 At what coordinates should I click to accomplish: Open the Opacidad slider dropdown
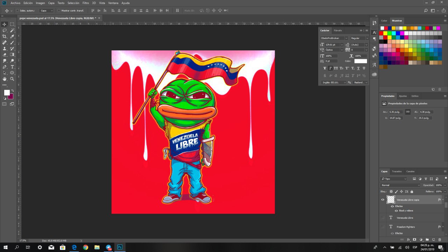point(445,185)
